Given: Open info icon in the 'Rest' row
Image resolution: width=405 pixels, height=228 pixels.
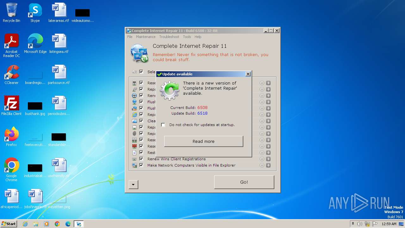Looking at the screenshot, I should pos(262,153).
